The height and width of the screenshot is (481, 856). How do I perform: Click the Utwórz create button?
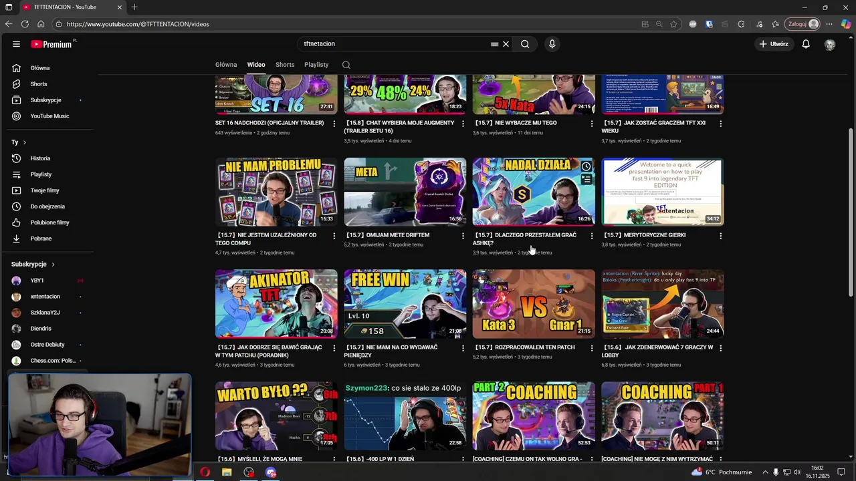pyautogui.click(x=773, y=44)
